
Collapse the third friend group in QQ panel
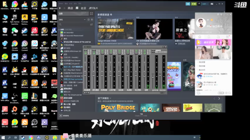coord(197,70)
